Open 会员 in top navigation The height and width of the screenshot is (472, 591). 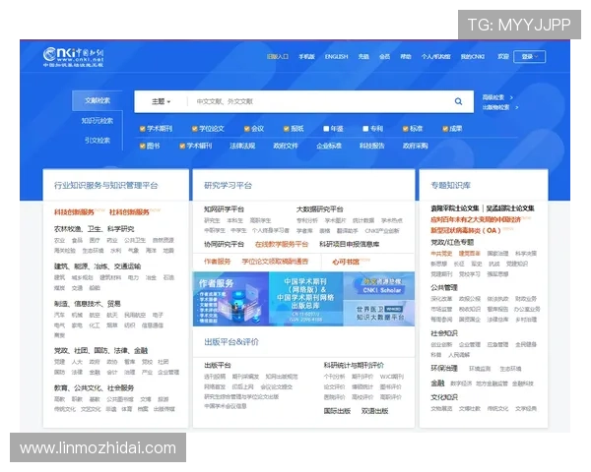[384, 56]
